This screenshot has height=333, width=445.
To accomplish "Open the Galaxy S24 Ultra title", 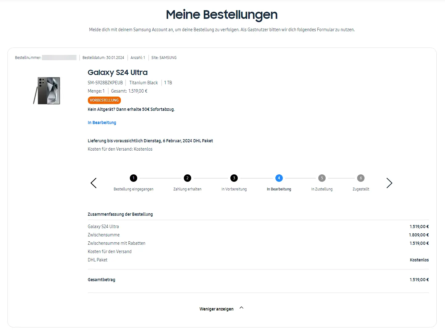I will pyautogui.click(x=117, y=73).
